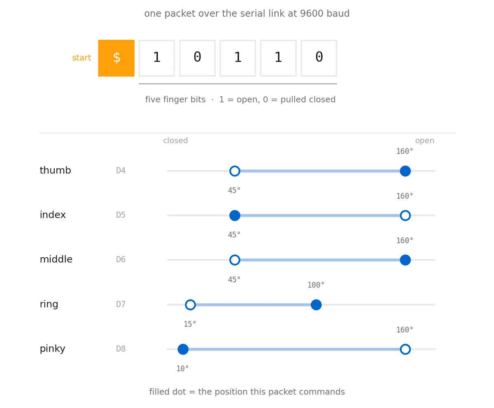Click the pinky D8 pin label
494x408 pixels.
121,349
